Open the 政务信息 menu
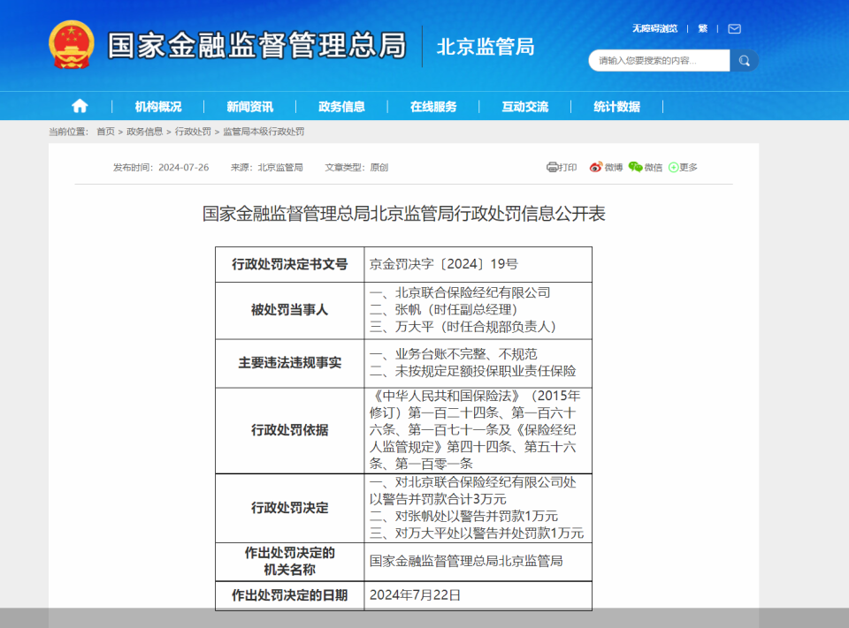 [341, 107]
